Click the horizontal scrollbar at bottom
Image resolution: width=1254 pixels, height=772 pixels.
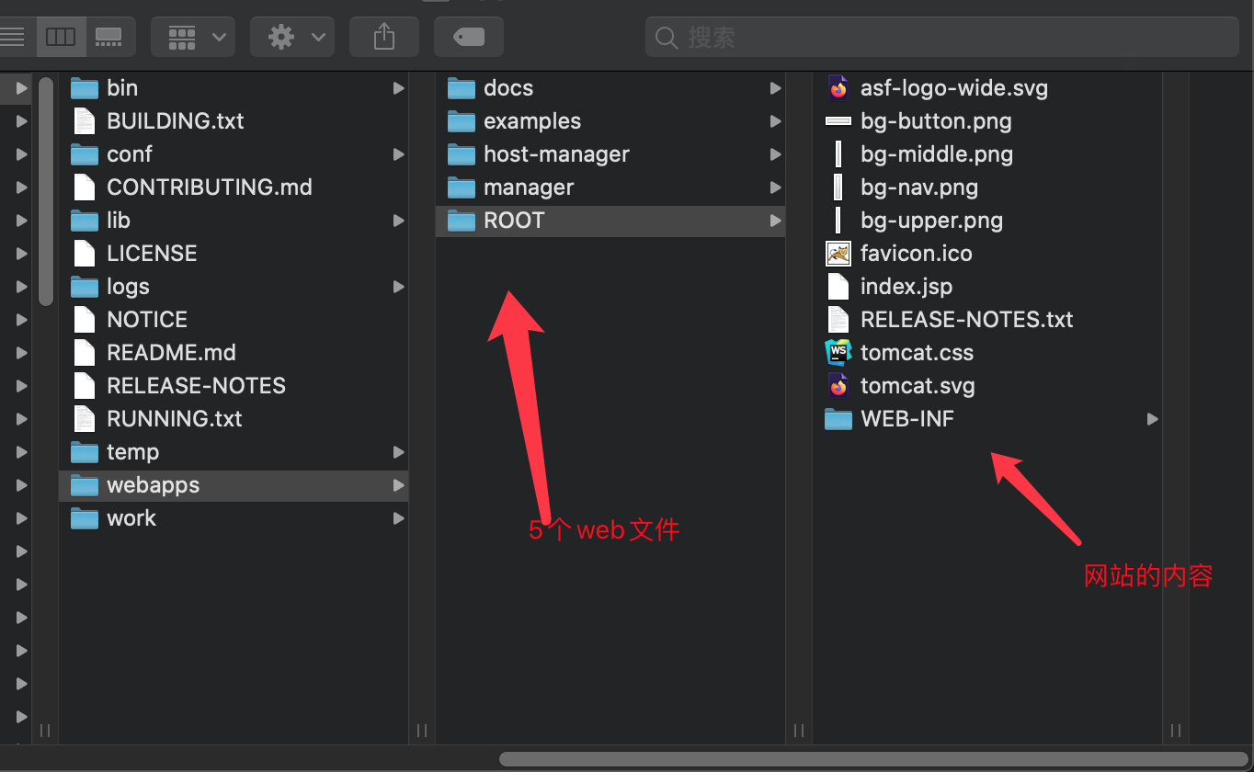click(x=875, y=759)
